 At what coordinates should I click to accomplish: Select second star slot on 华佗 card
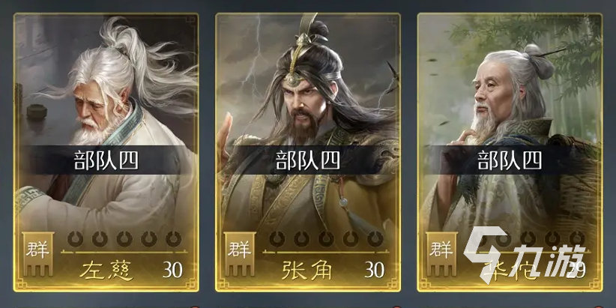click(x=504, y=238)
